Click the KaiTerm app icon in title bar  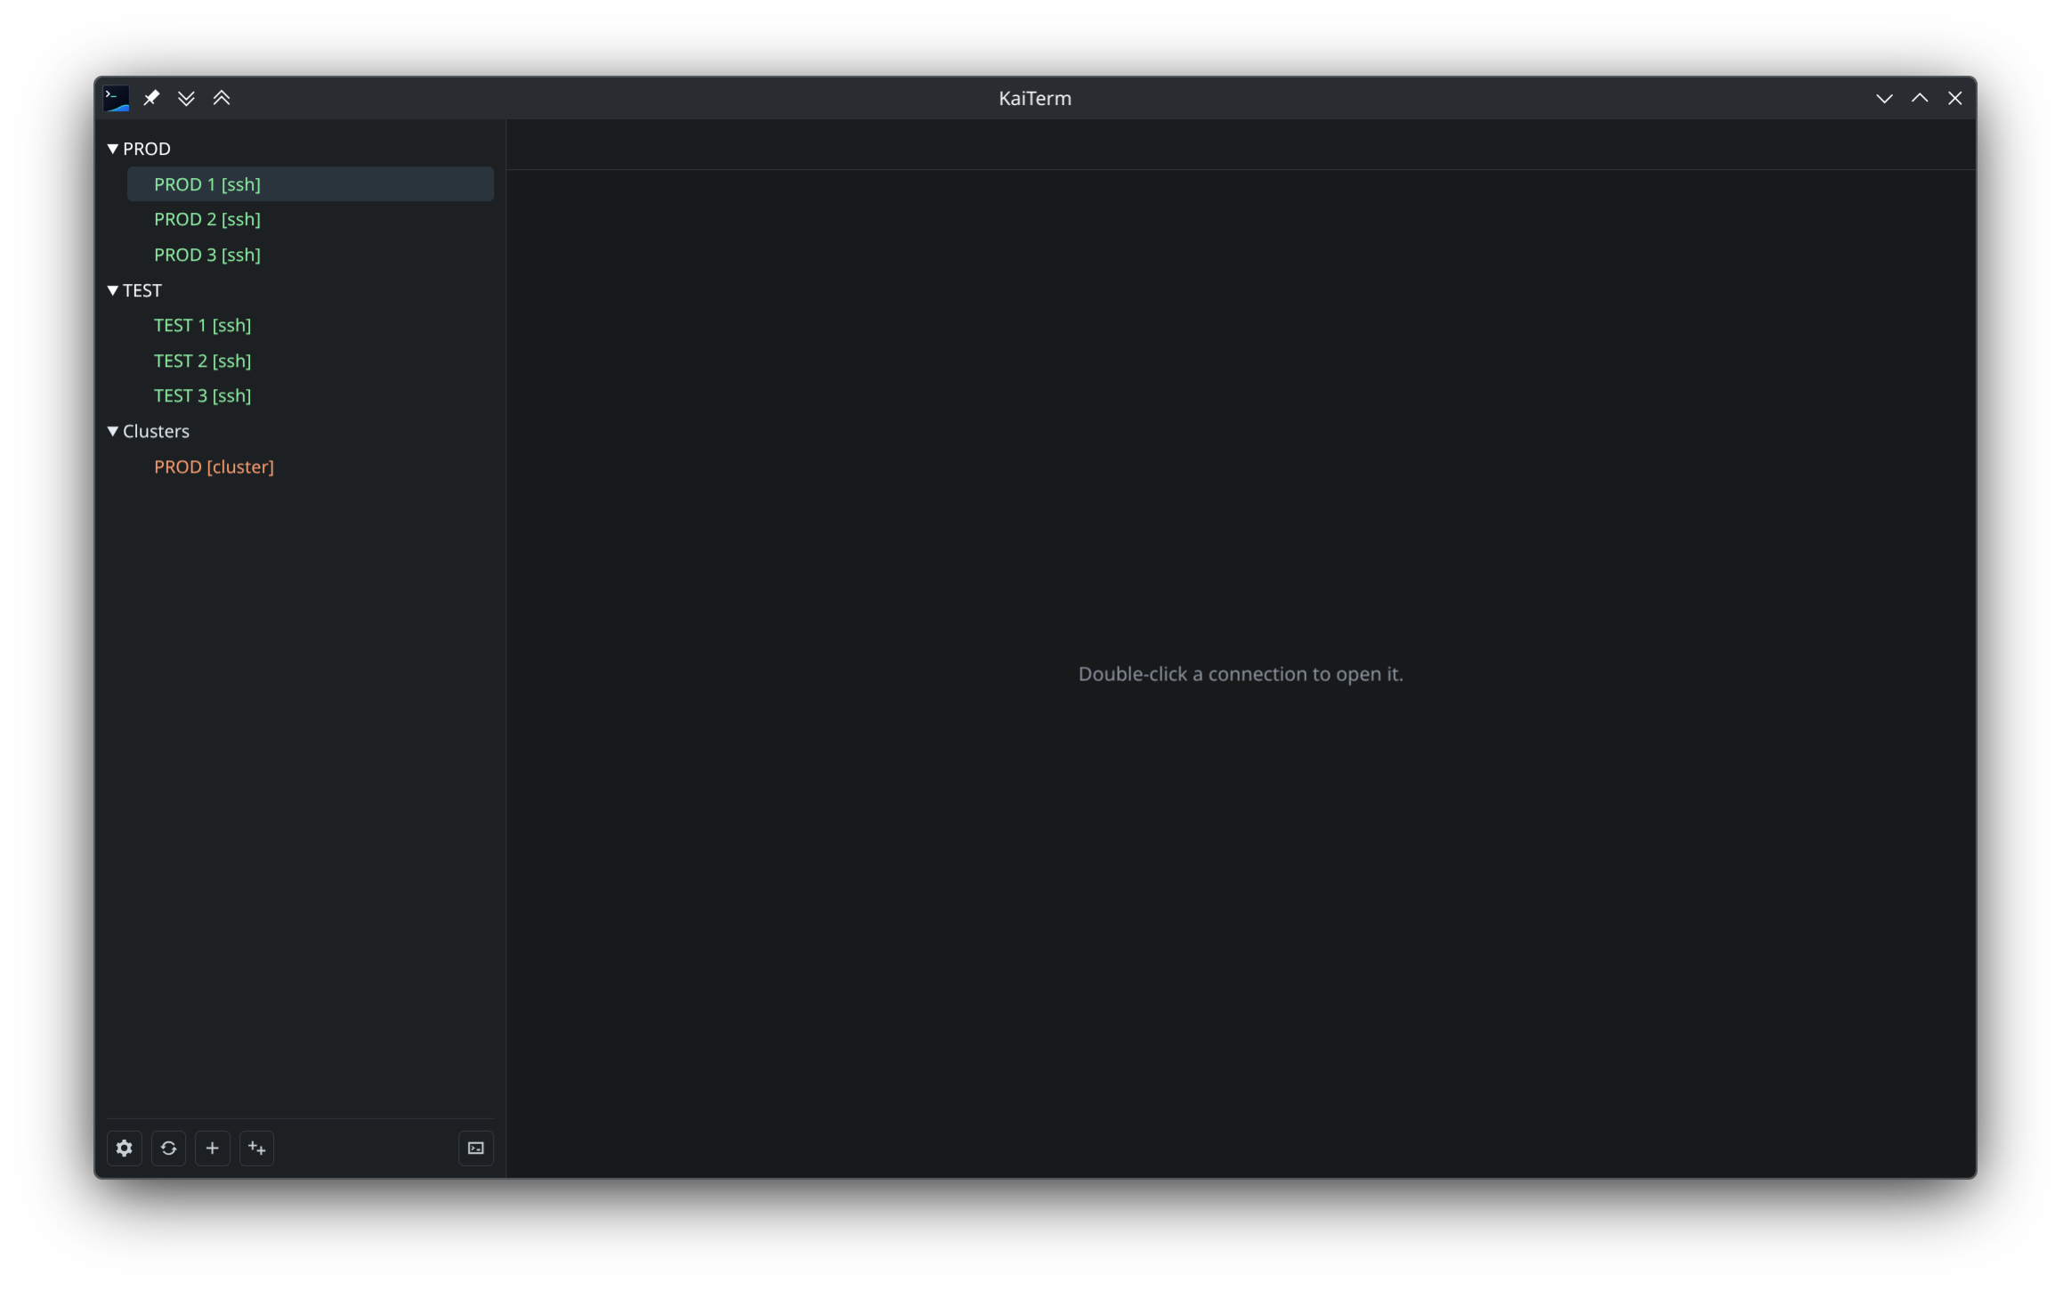[117, 98]
